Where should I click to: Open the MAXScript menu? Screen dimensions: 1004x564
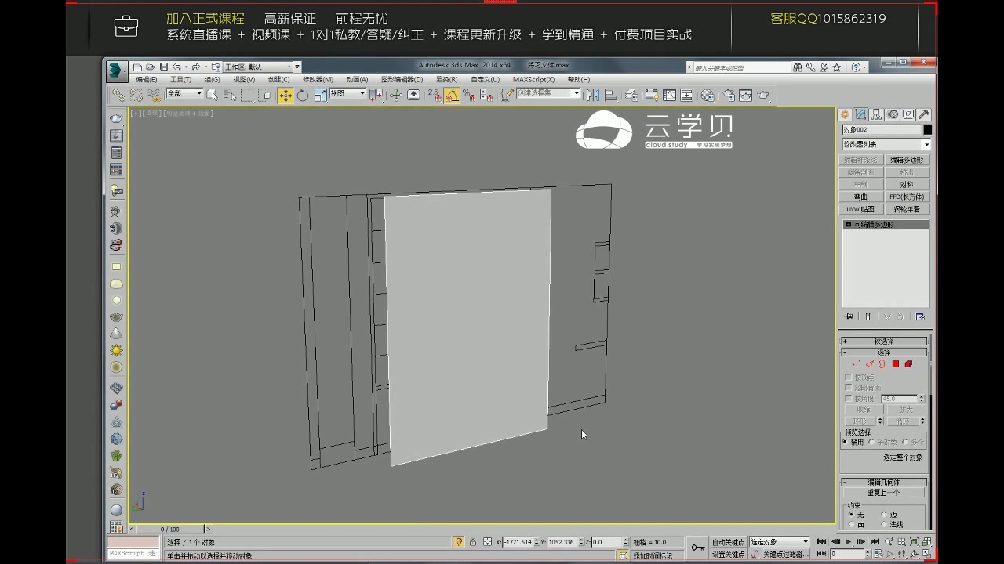pyautogui.click(x=534, y=79)
